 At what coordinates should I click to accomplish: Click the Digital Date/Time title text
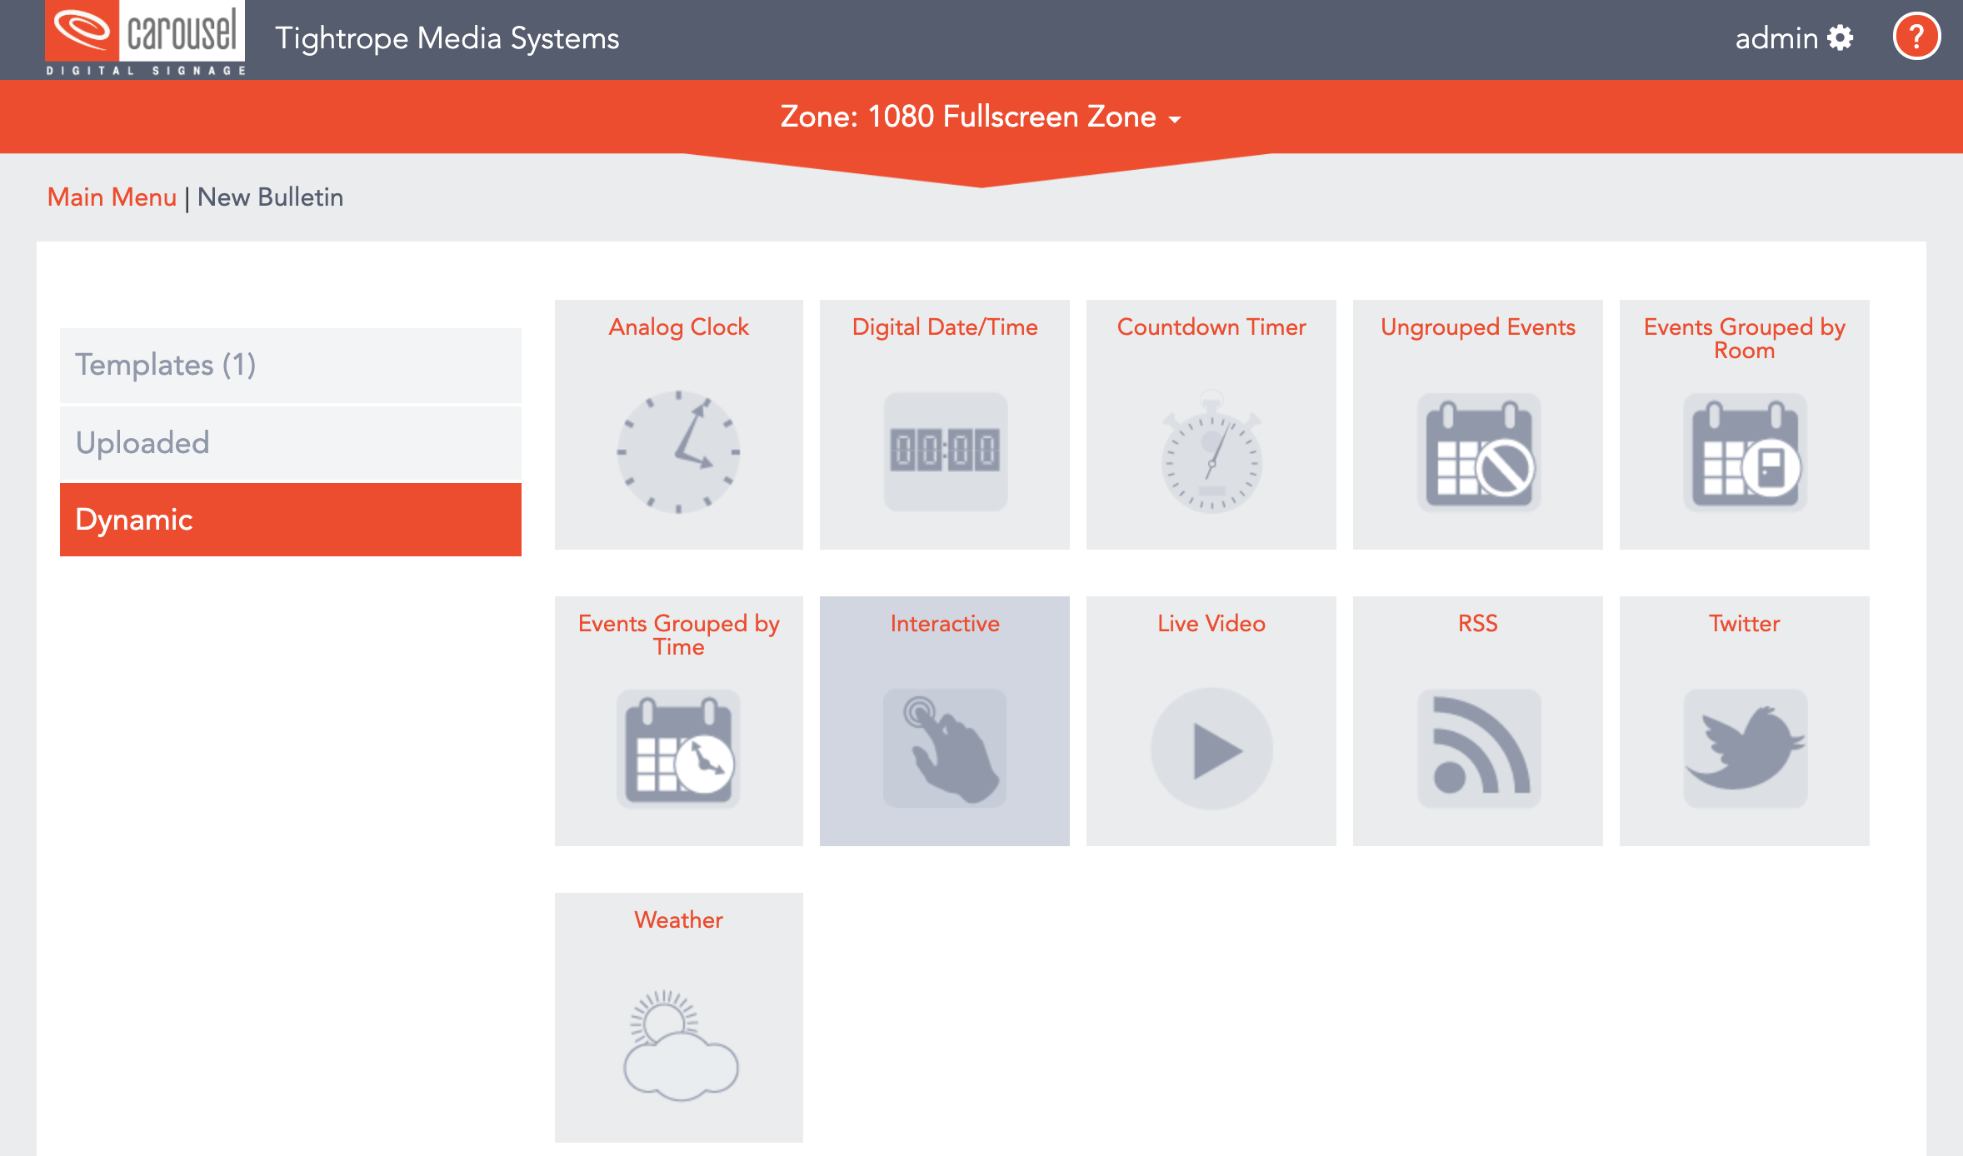(945, 327)
